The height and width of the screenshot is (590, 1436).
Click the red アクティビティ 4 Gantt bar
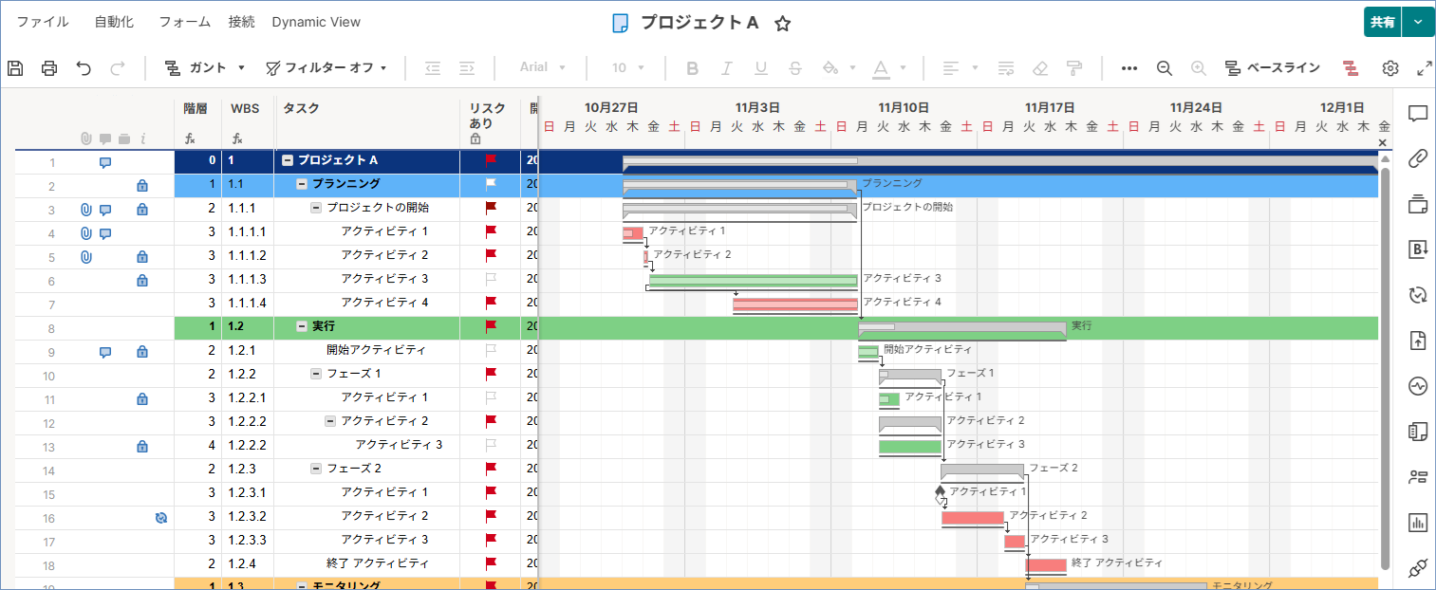point(794,304)
